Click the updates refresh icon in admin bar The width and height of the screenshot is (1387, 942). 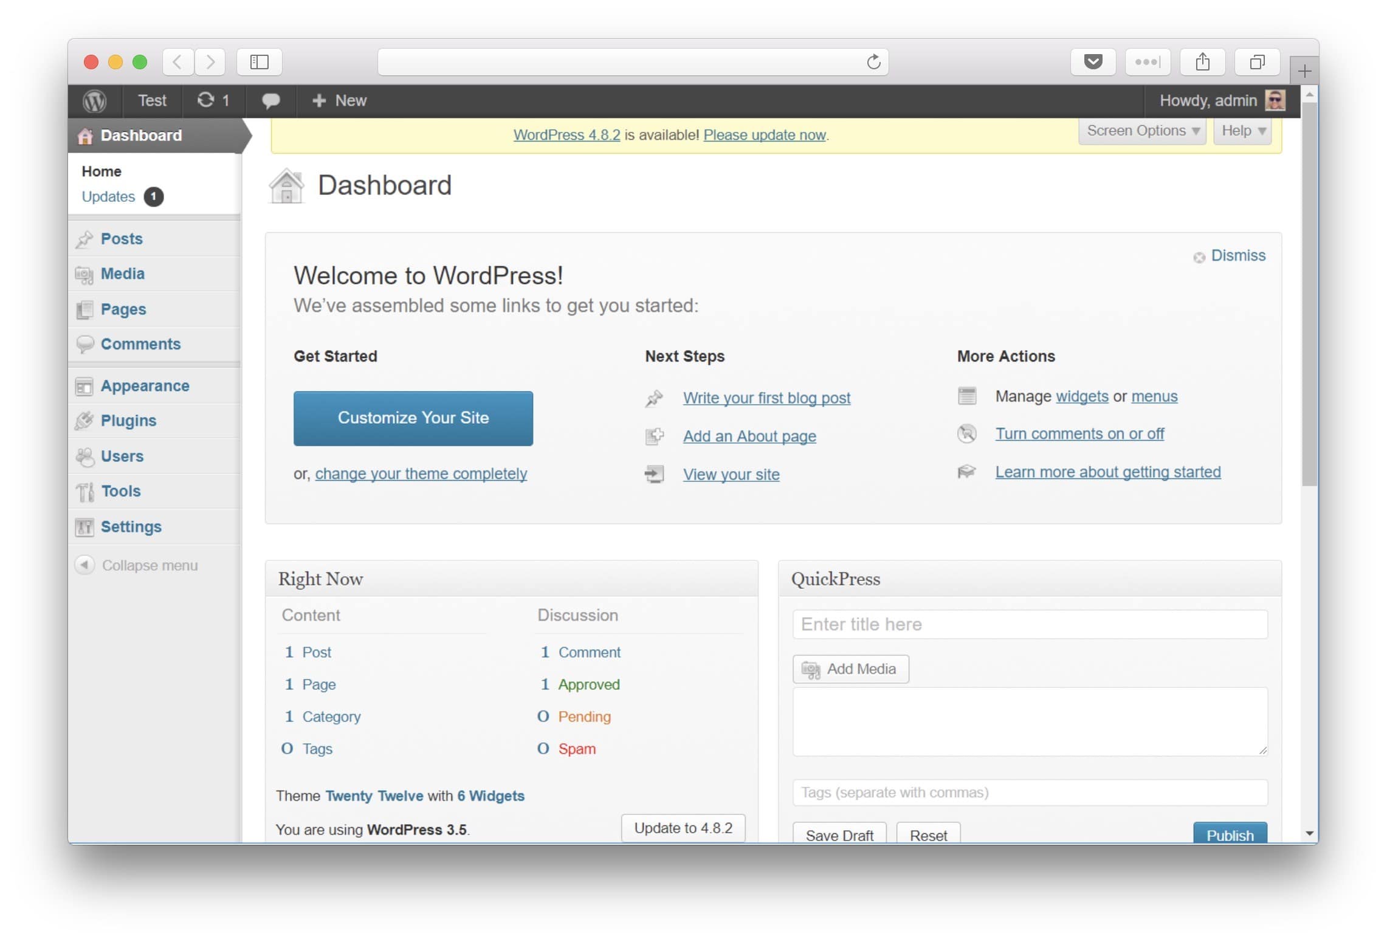click(x=206, y=100)
